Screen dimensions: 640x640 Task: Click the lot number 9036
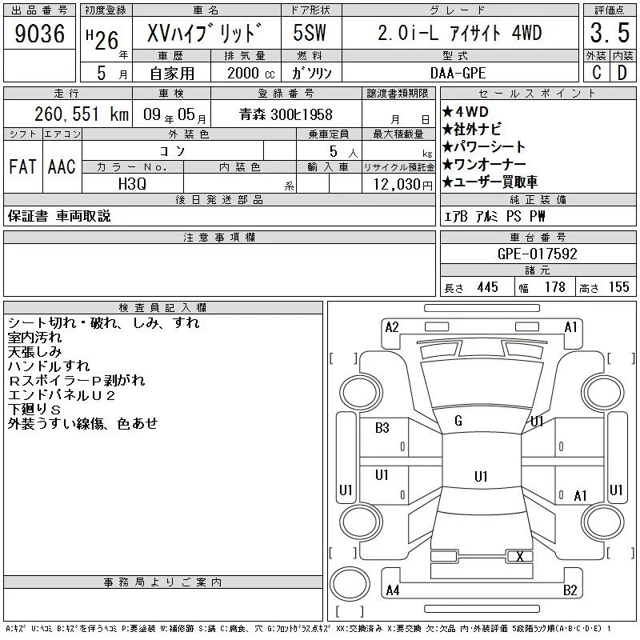[39, 33]
